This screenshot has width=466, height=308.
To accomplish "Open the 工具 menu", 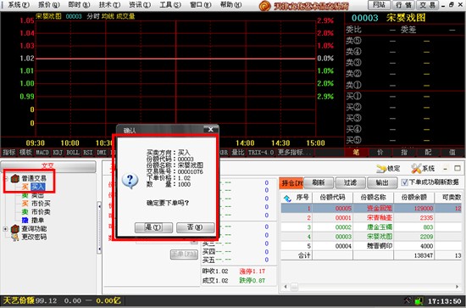I will pos(170,4).
